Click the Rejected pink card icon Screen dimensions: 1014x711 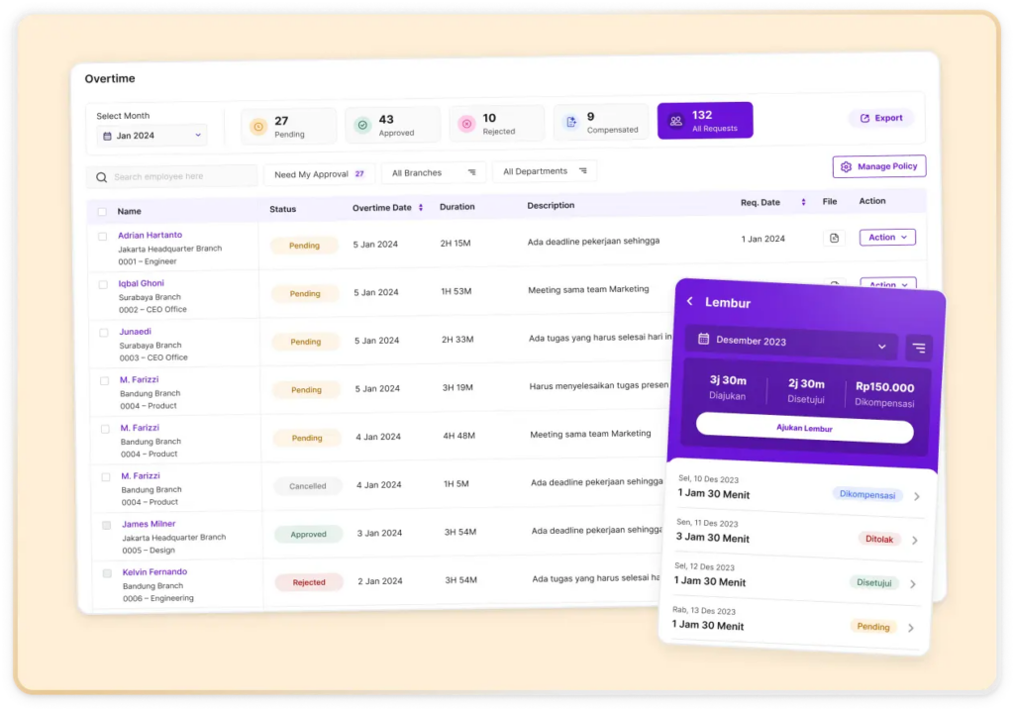point(466,124)
